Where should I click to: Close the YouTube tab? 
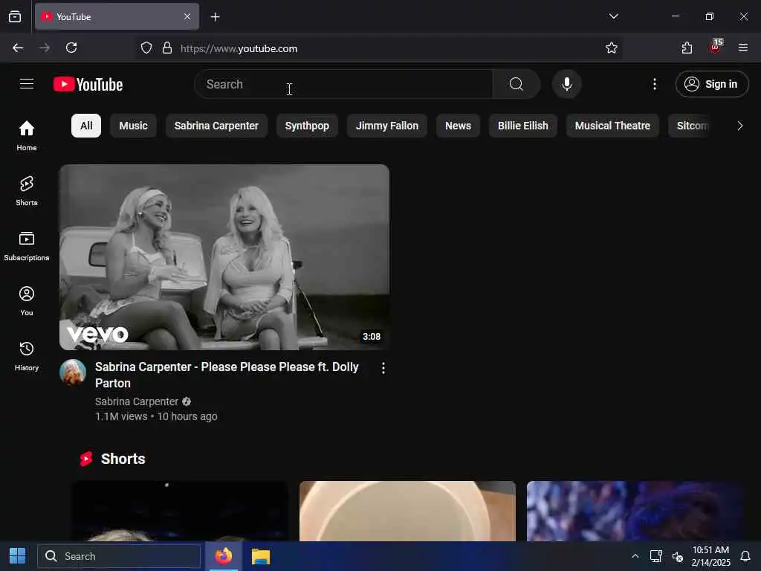pyautogui.click(x=187, y=16)
